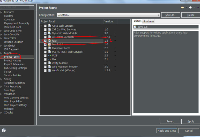Image resolution: width=200 pixels, height=137 pixels.
Task: Click the JAXB facet icon
Action: point(49,56)
